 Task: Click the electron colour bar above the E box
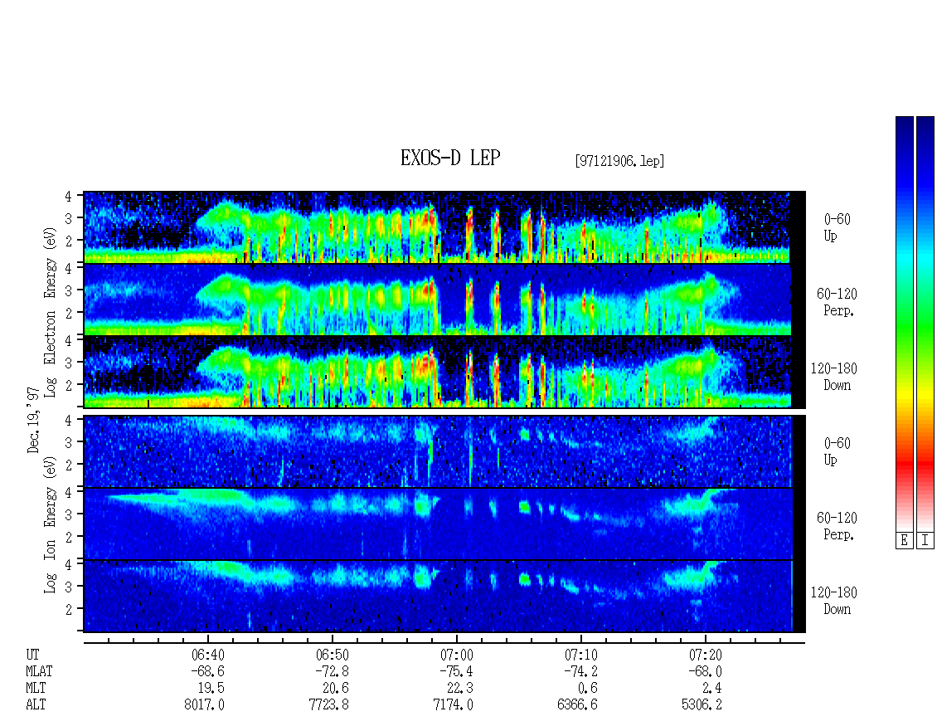pyautogui.click(x=904, y=324)
